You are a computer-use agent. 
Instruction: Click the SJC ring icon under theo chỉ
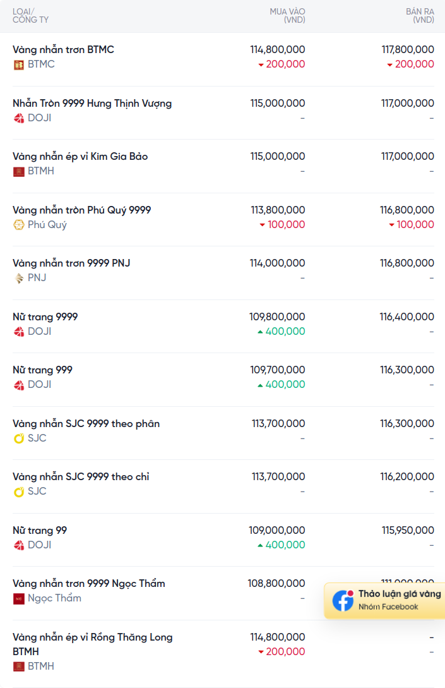tap(18, 492)
